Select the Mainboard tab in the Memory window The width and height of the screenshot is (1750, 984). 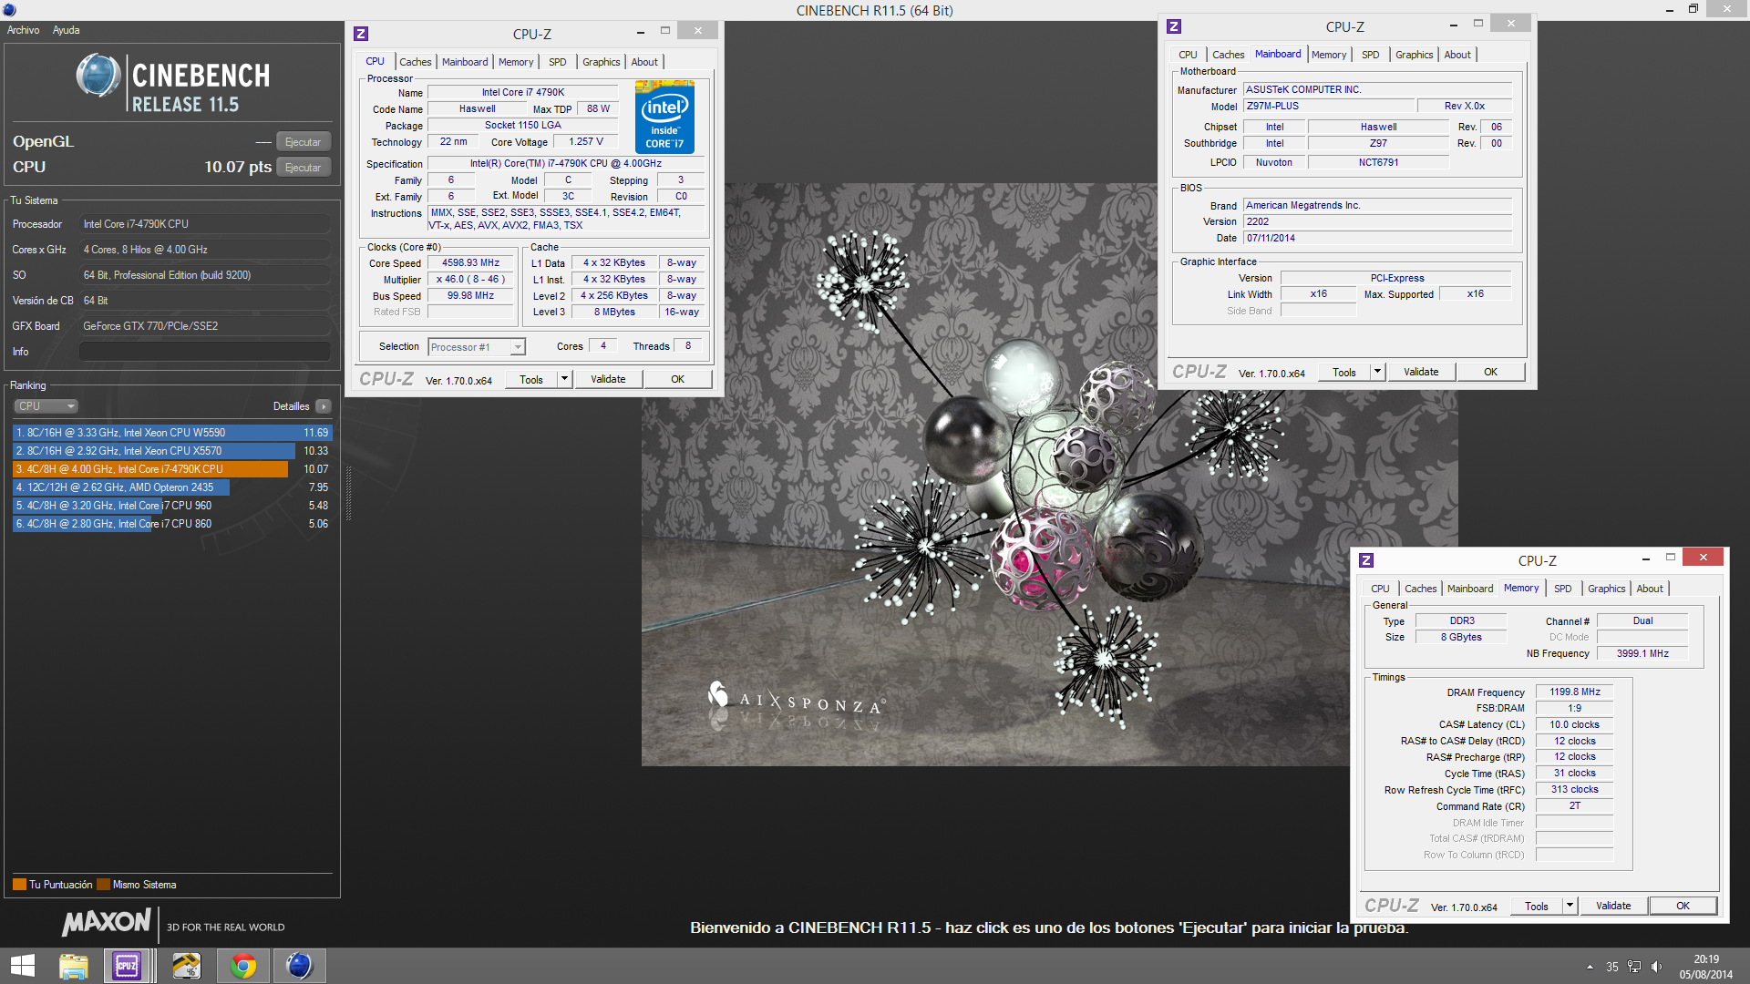point(1470,589)
